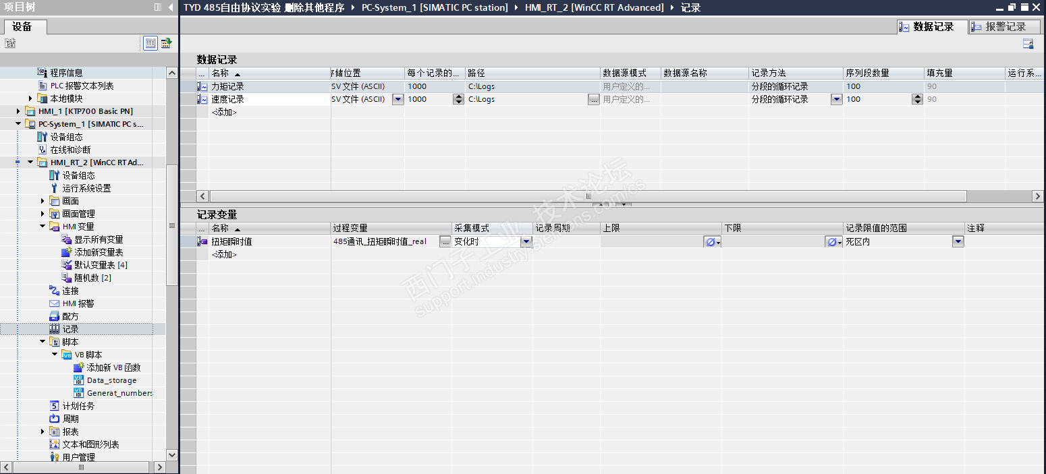Click 添加新 VB 函数

point(113,367)
